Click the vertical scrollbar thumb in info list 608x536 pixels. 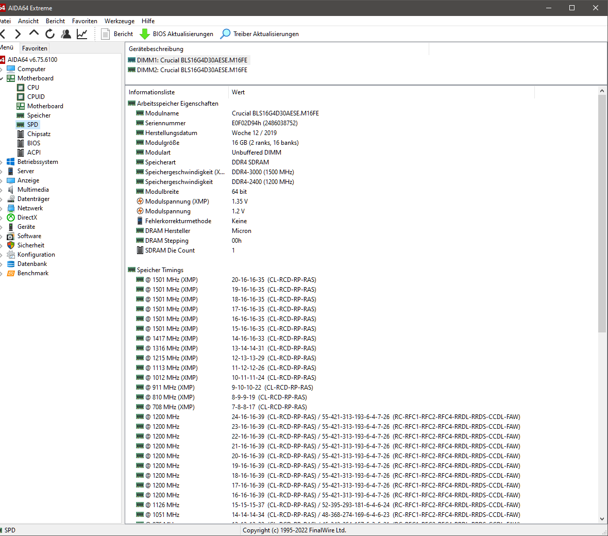(602, 214)
